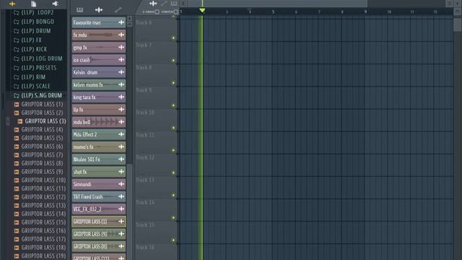
Task: Select the Kelvin drum clip in picker
Action: (99, 72)
